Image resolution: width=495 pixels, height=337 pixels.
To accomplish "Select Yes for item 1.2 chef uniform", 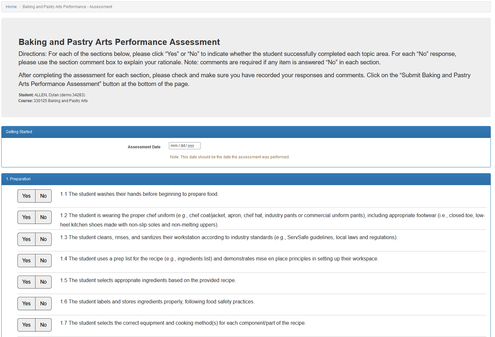I will click(26, 217).
